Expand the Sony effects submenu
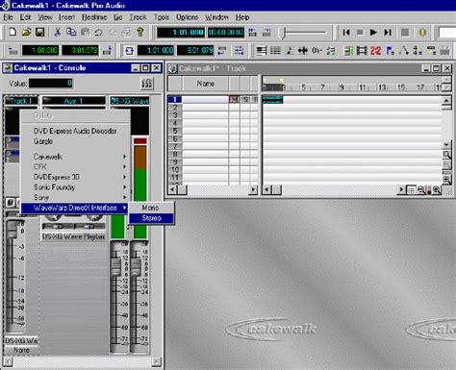 point(75,197)
